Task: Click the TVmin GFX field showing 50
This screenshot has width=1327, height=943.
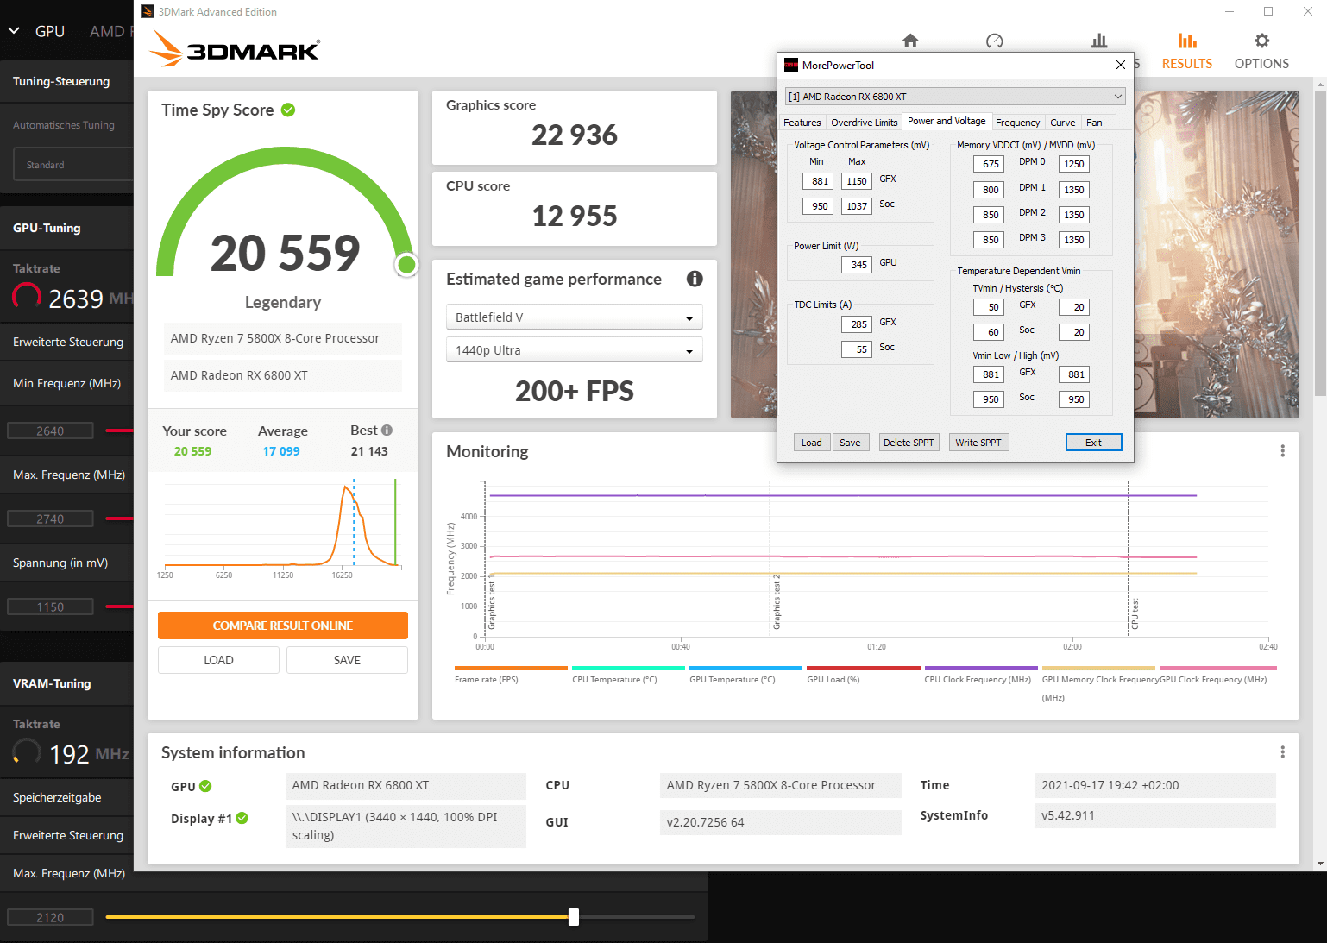Action: [x=989, y=307]
